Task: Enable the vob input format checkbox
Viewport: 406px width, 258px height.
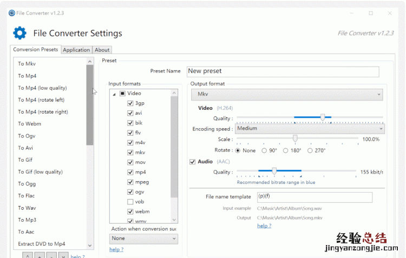Action: (x=130, y=202)
